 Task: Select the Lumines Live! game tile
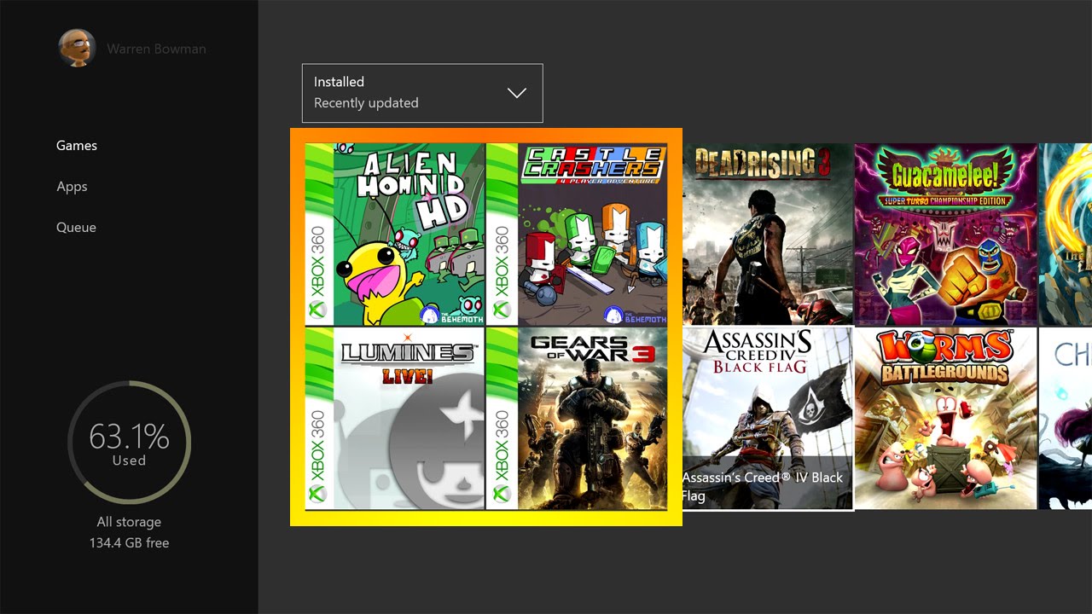394,419
